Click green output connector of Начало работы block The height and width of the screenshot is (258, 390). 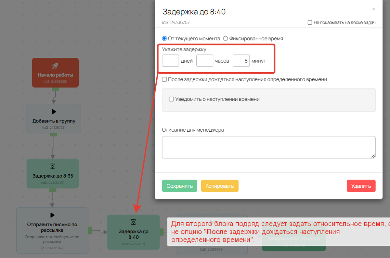click(55, 89)
